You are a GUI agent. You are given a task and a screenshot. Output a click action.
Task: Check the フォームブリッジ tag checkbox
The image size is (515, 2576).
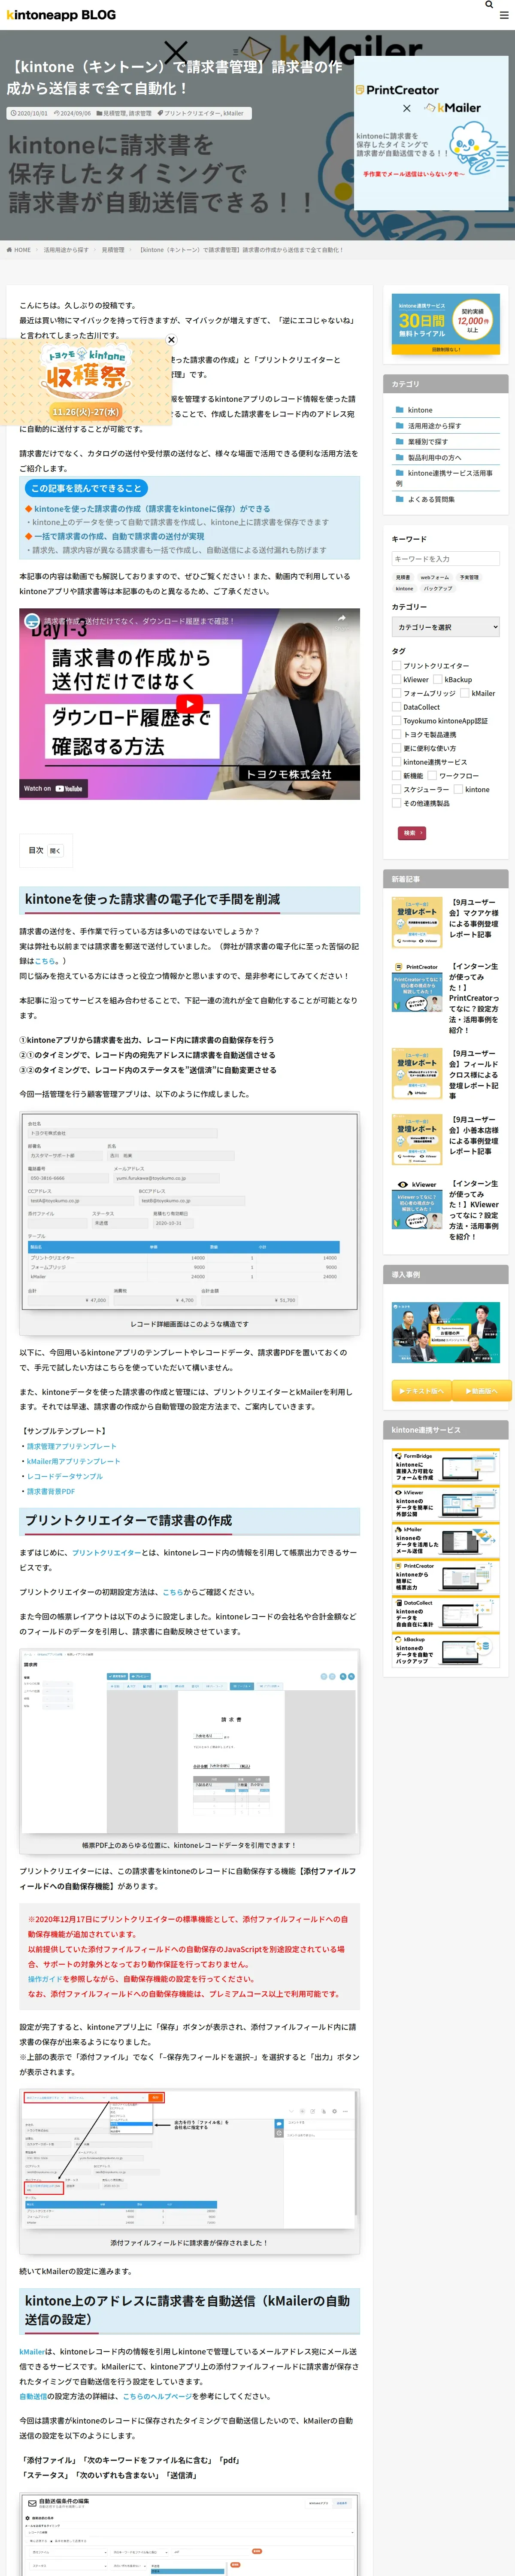click(396, 693)
